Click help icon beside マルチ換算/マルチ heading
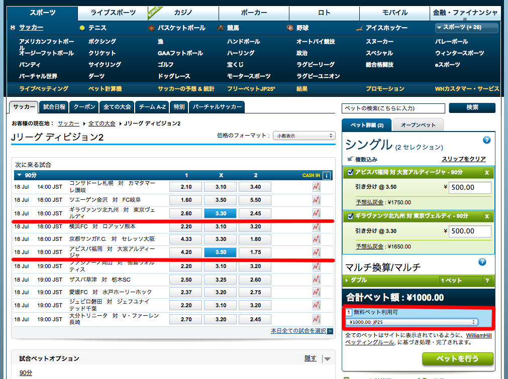Image resolution: width=508 pixels, height=379 pixels. point(482,262)
